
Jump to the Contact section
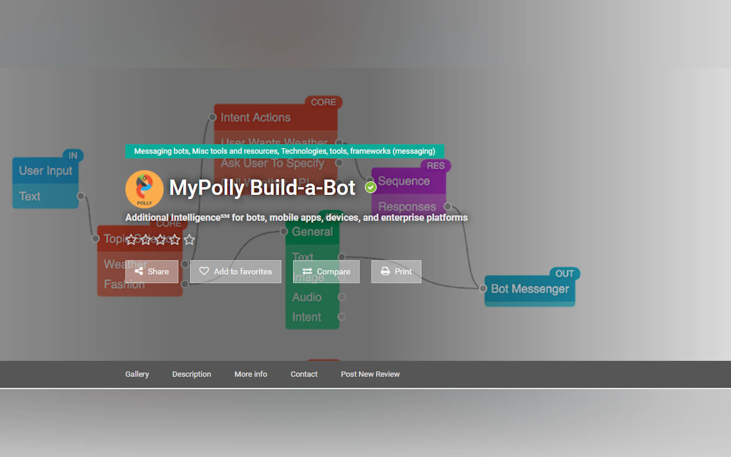pyautogui.click(x=304, y=374)
